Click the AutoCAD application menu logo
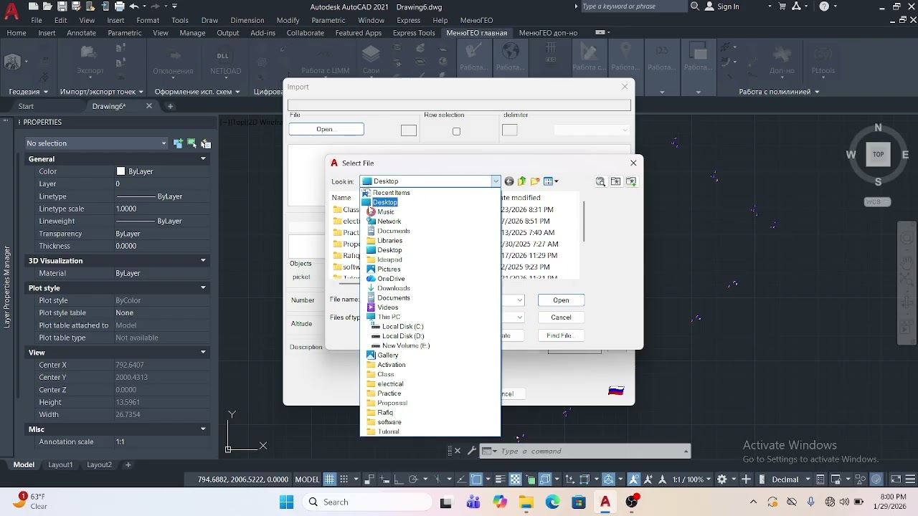The image size is (918, 516). coord(11,12)
